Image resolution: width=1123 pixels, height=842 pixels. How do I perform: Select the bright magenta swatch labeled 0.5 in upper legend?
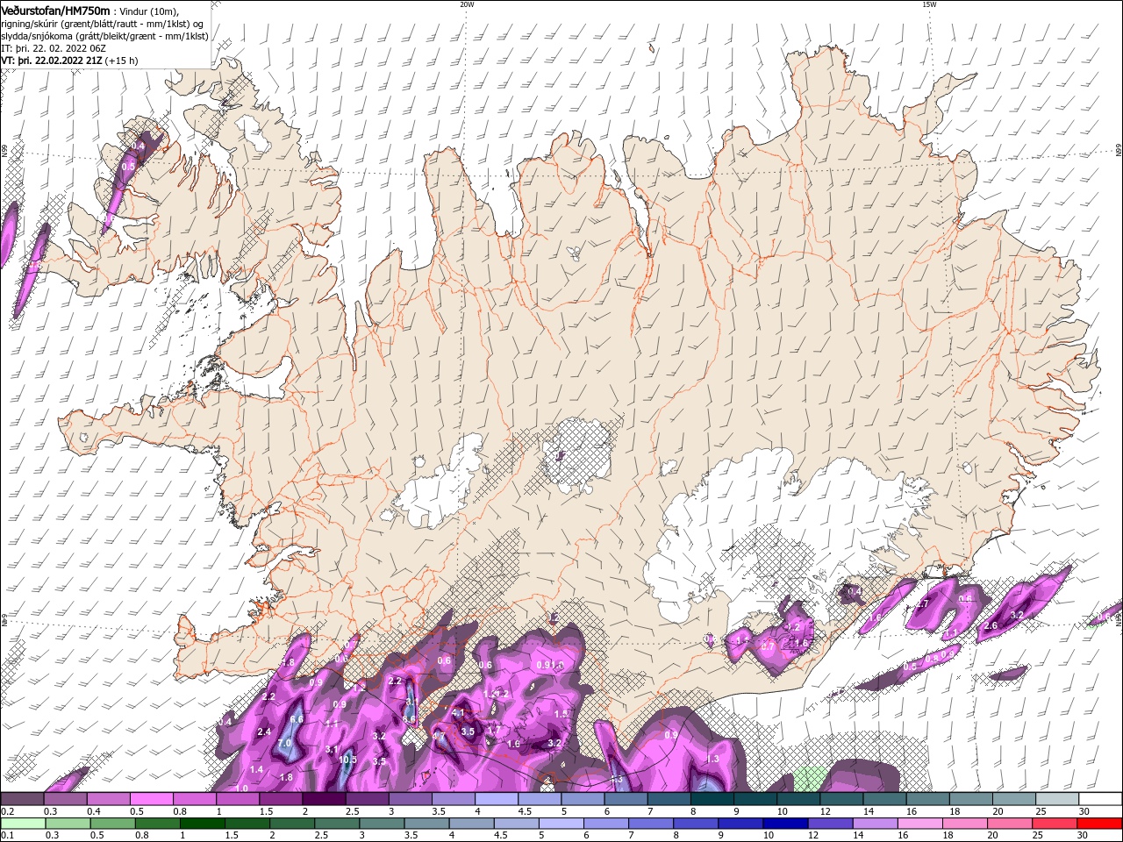pyautogui.click(x=151, y=799)
